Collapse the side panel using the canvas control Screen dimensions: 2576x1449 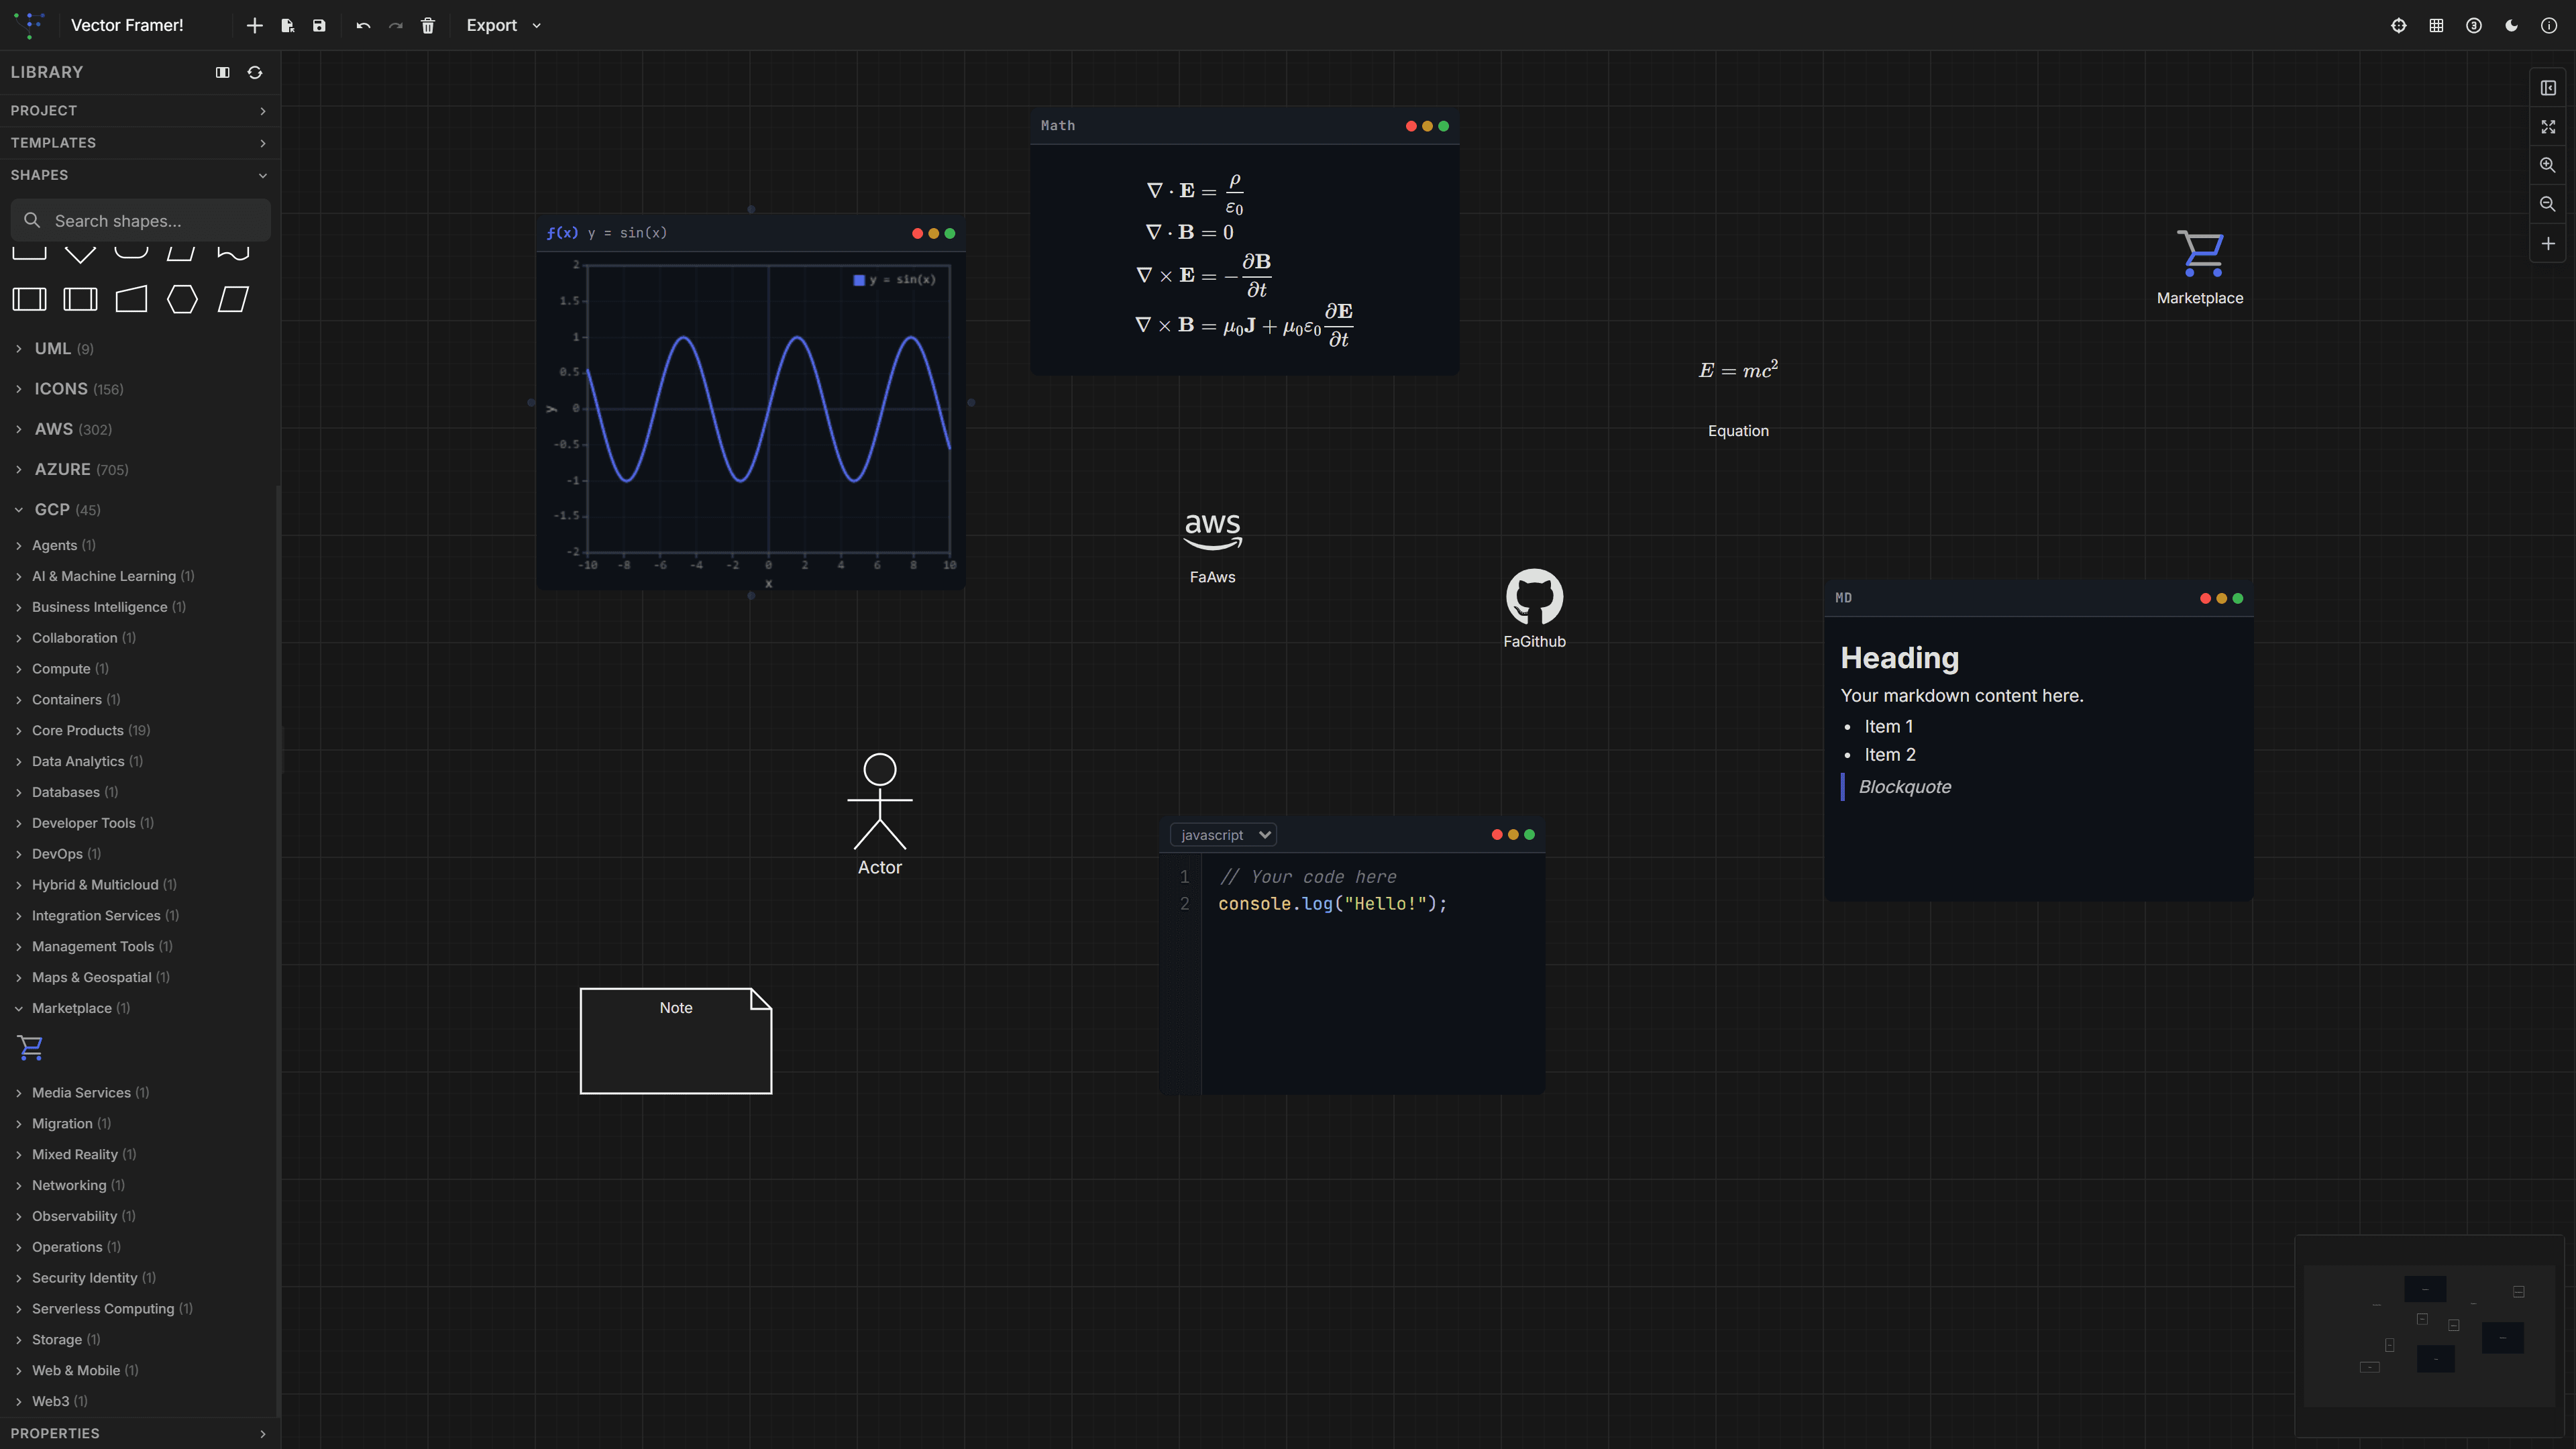[2548, 88]
